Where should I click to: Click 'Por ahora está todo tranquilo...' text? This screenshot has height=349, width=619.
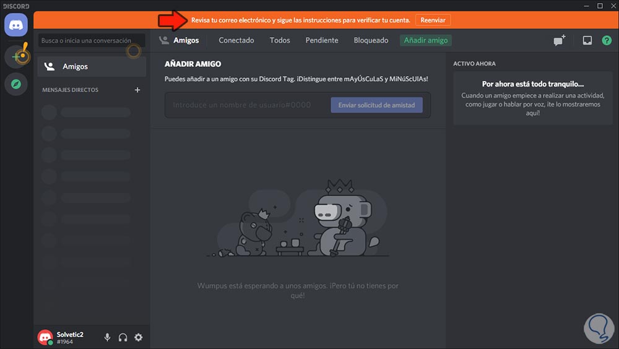pos(532,84)
